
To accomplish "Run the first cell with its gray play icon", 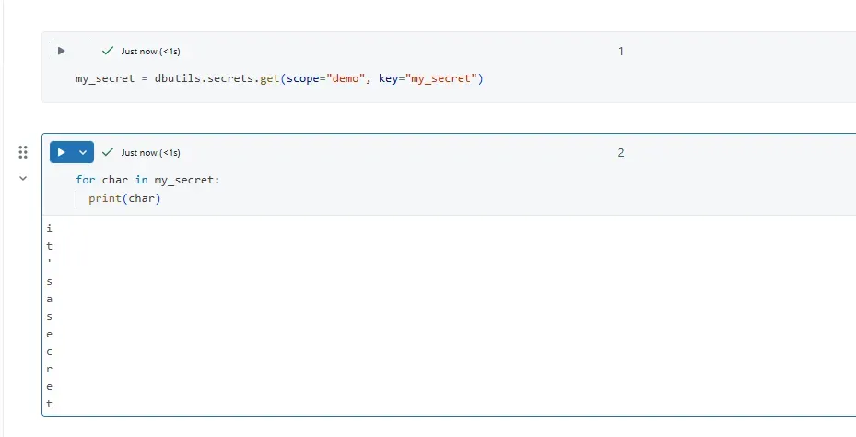I will coord(62,52).
